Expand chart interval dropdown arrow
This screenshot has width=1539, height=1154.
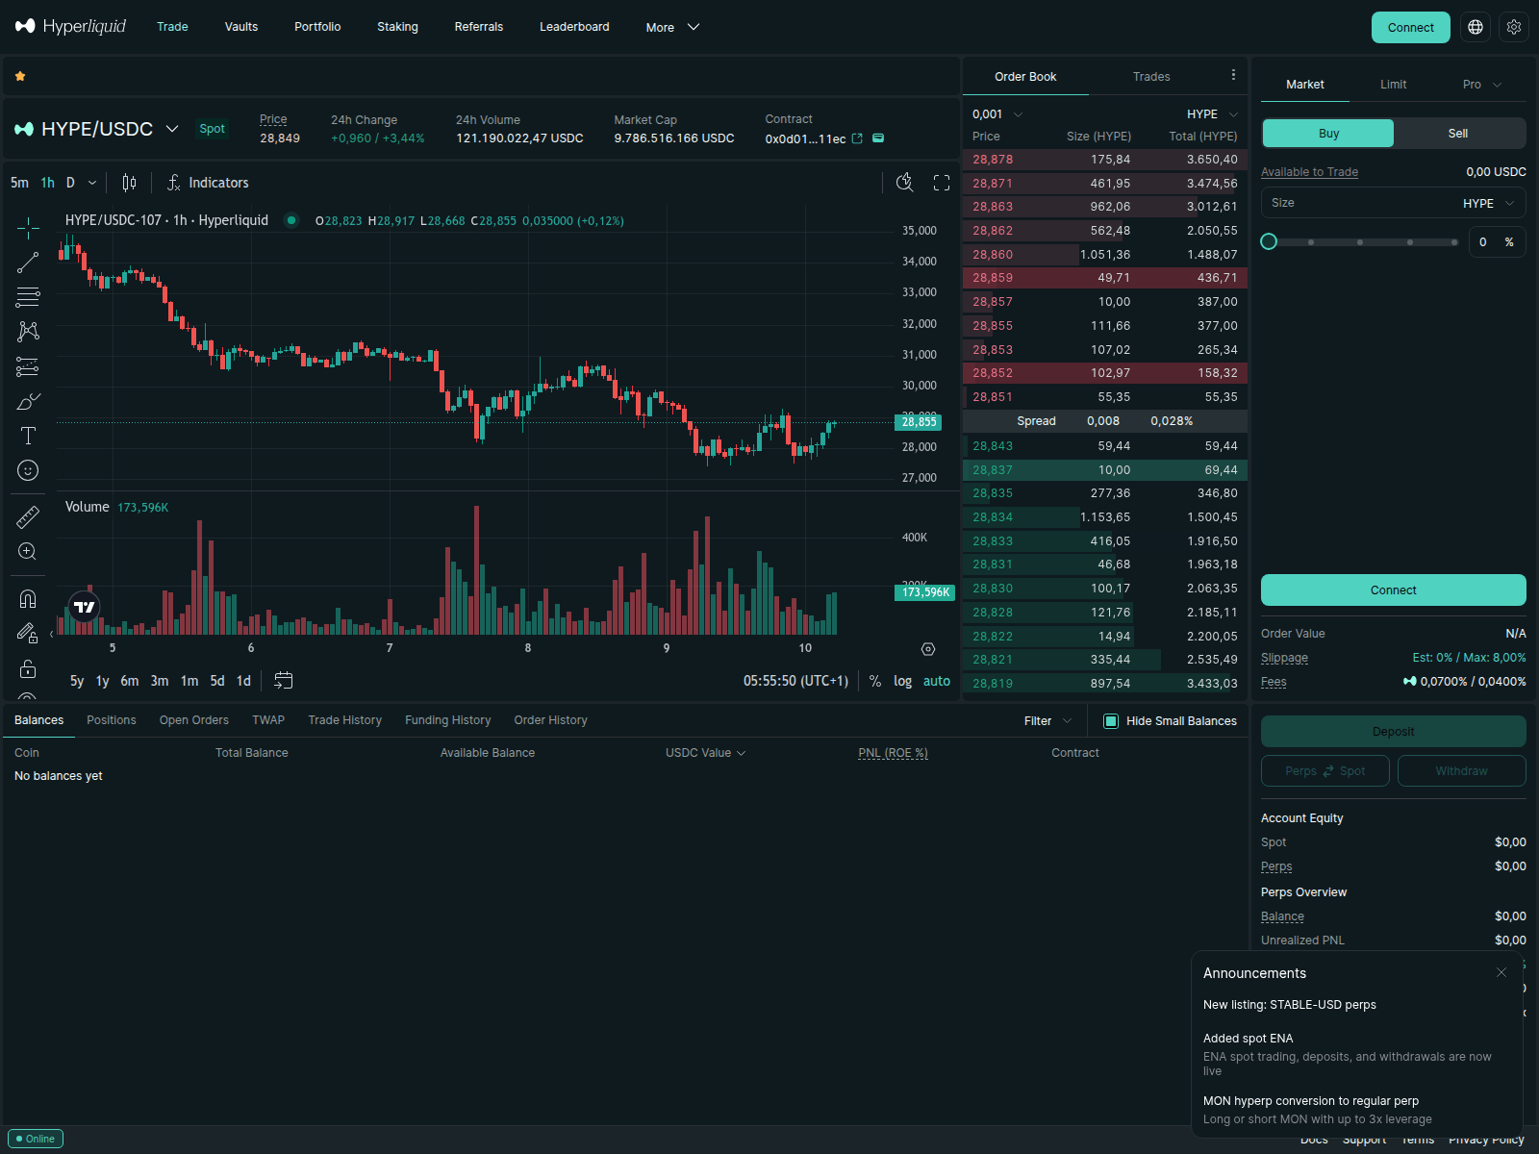92,183
